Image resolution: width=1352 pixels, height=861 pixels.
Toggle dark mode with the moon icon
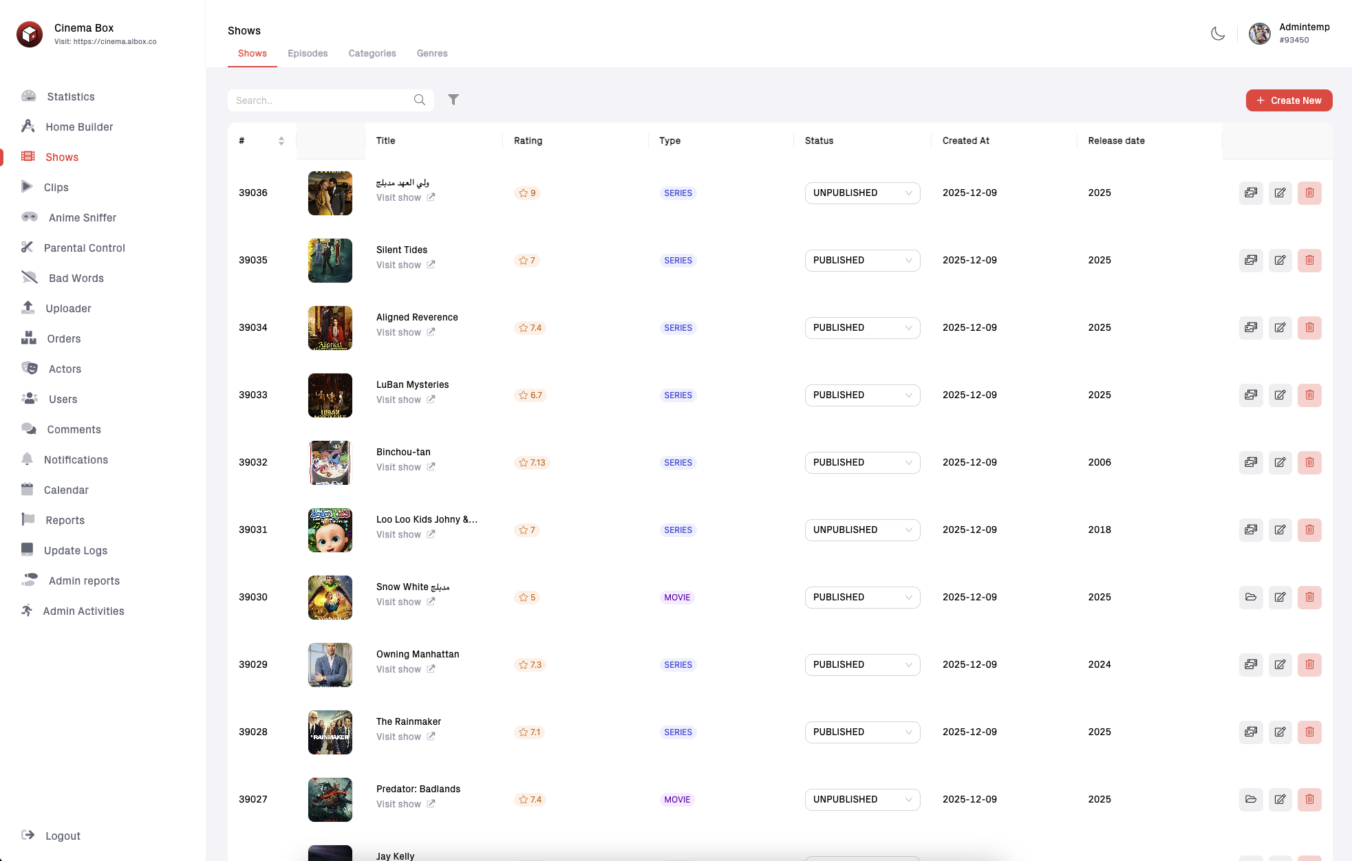pyautogui.click(x=1218, y=33)
